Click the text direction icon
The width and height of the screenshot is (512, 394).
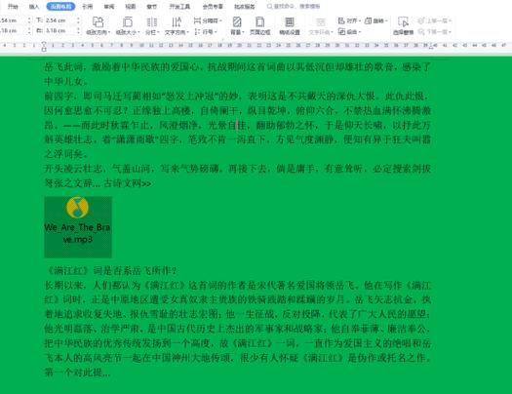pyautogui.click(x=177, y=22)
